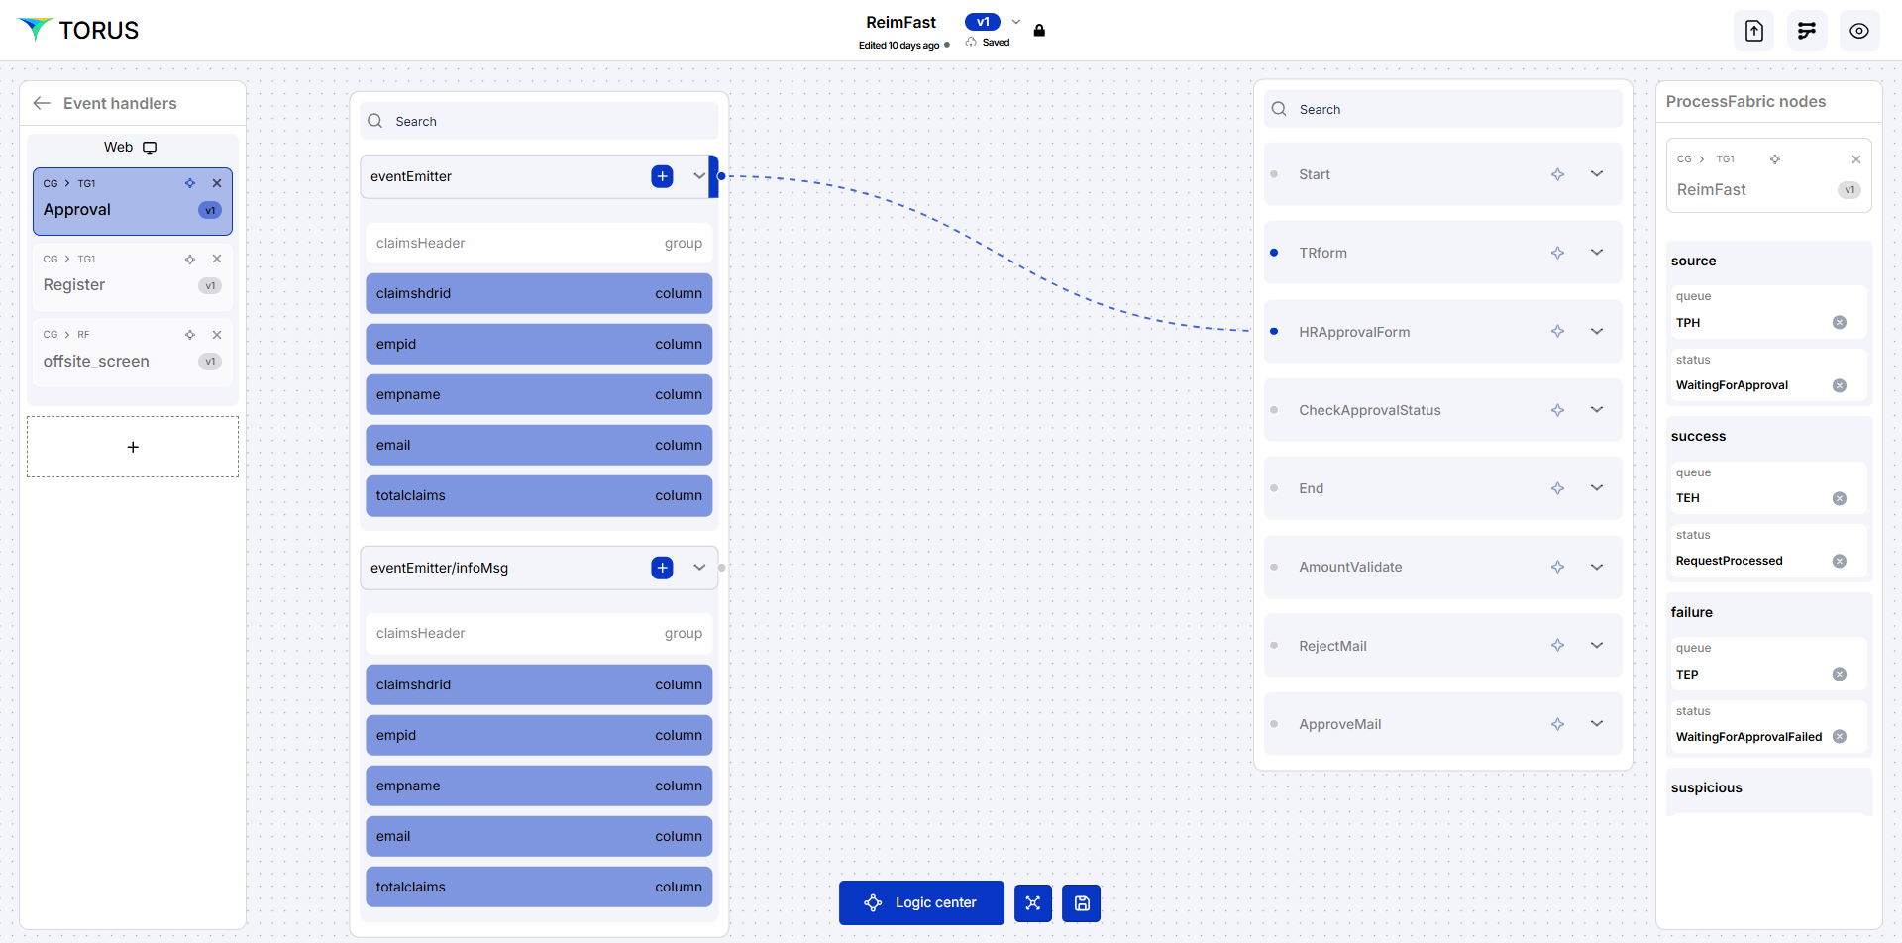Toggle the empname column under eventEmitter
1902x943 pixels.
[x=539, y=394]
